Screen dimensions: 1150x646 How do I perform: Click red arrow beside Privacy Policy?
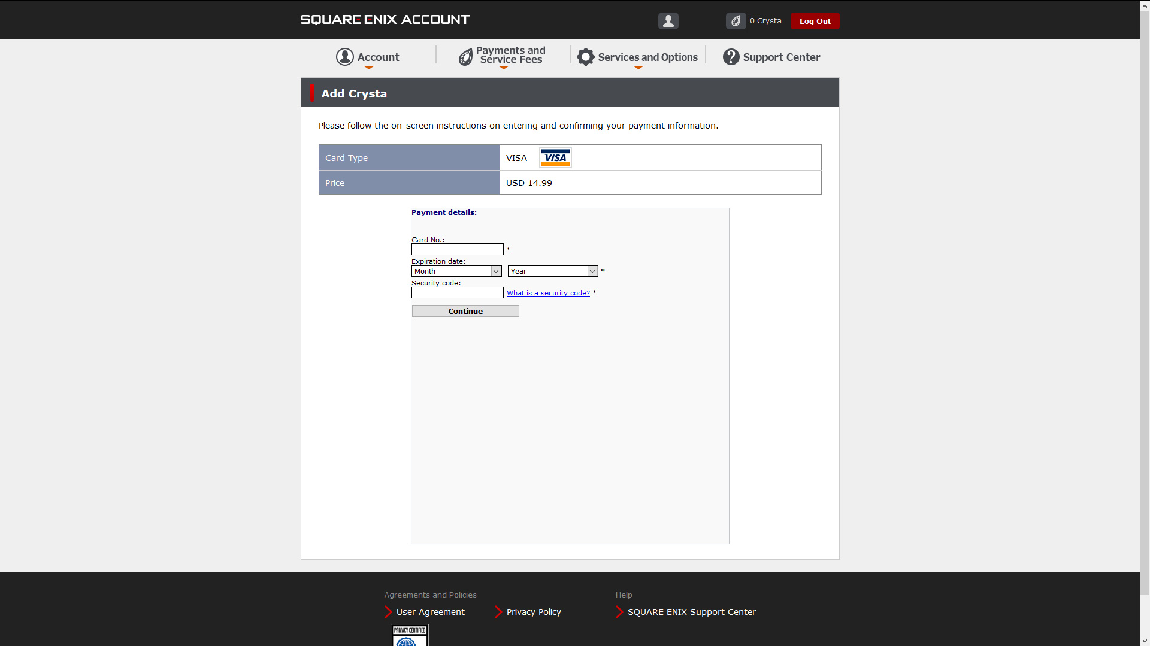[x=498, y=612]
